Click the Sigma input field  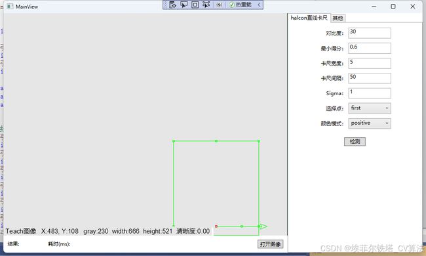[370, 93]
